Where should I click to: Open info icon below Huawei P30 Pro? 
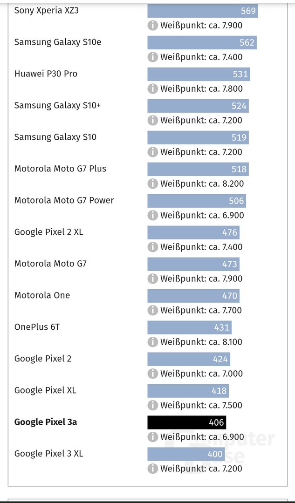(x=153, y=88)
